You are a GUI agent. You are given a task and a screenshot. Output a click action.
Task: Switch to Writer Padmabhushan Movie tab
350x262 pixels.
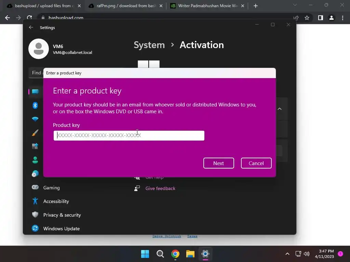coord(207,6)
